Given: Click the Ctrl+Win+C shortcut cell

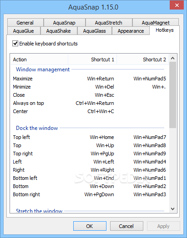Looking at the screenshot, I should (x=101, y=111).
